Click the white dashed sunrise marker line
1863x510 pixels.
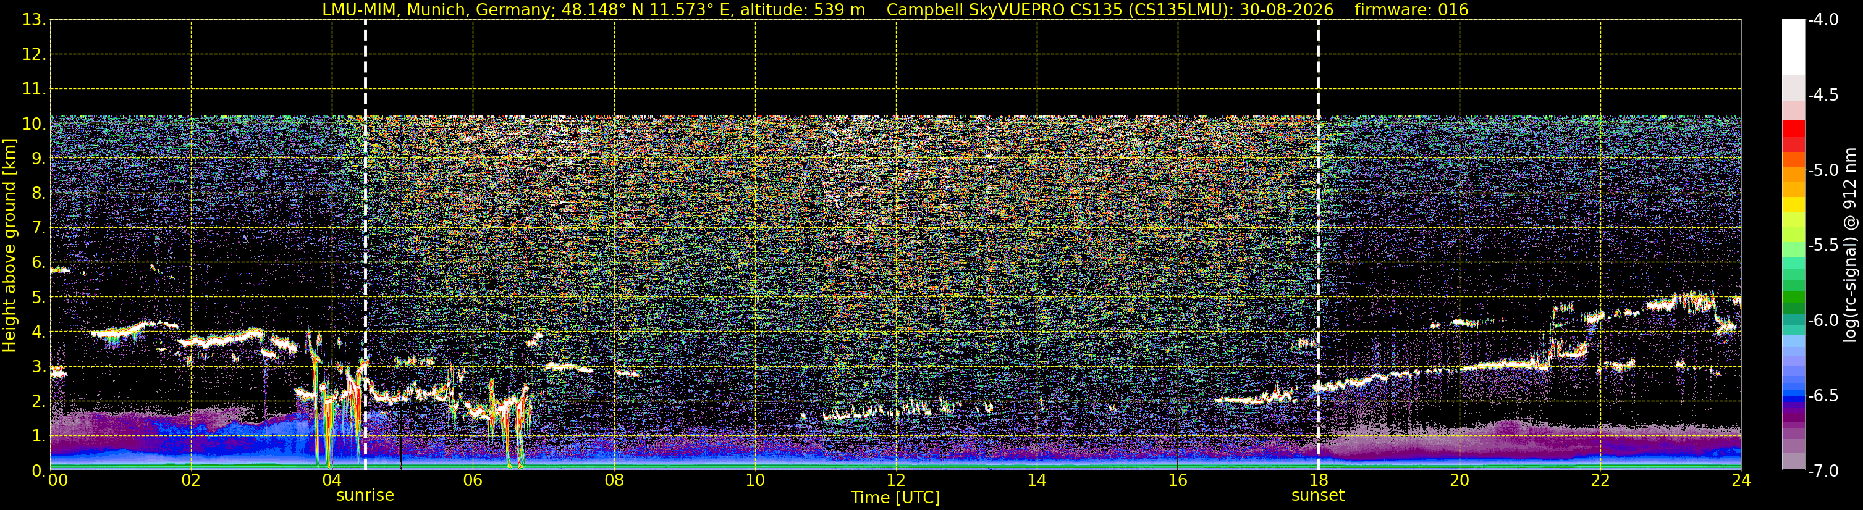tap(365, 246)
